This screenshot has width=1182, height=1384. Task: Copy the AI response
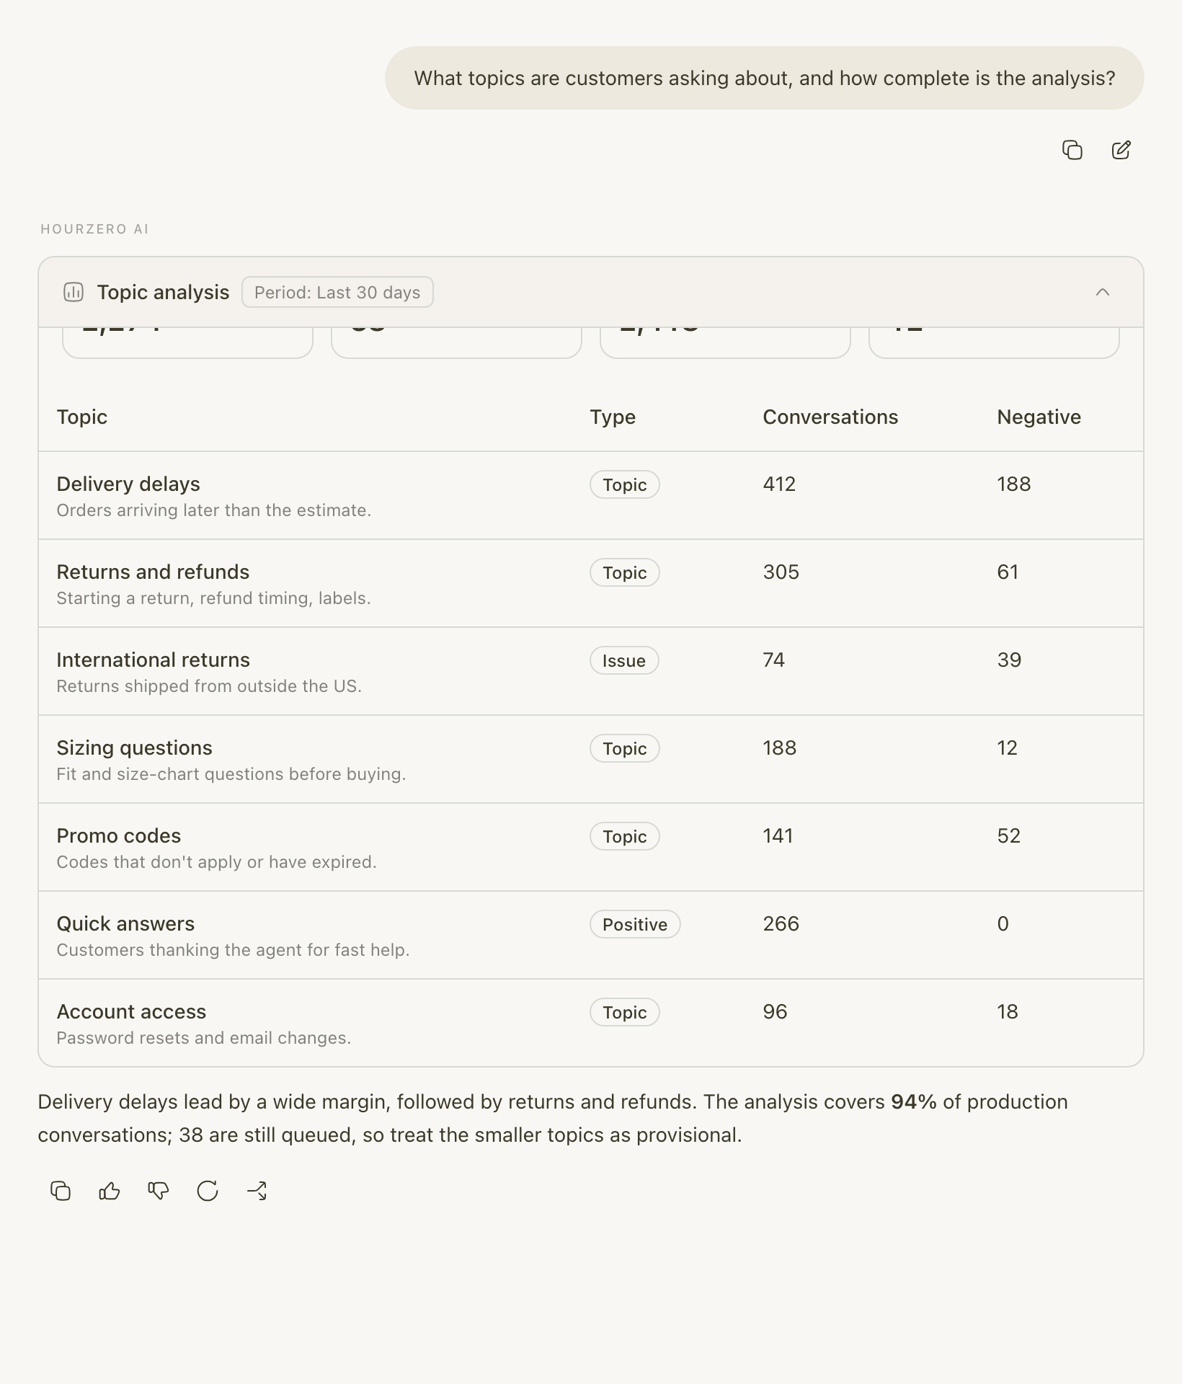click(x=61, y=1191)
